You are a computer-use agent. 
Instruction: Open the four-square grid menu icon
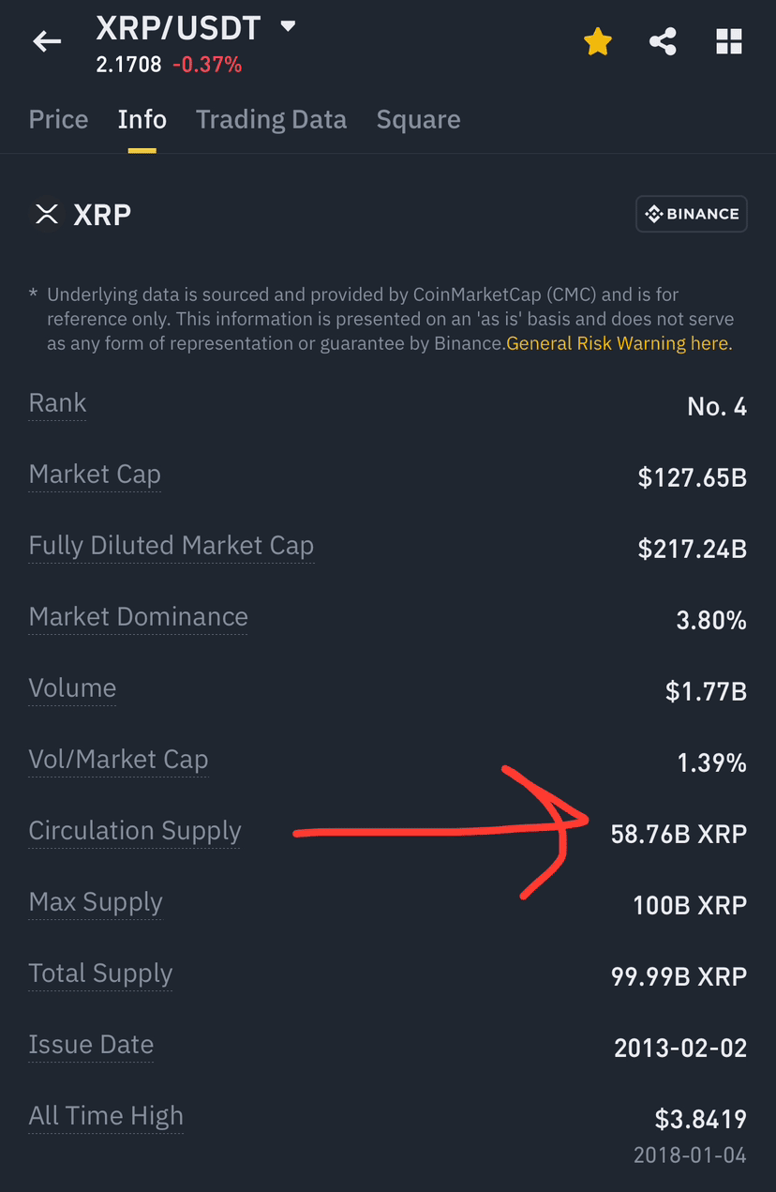pos(729,41)
